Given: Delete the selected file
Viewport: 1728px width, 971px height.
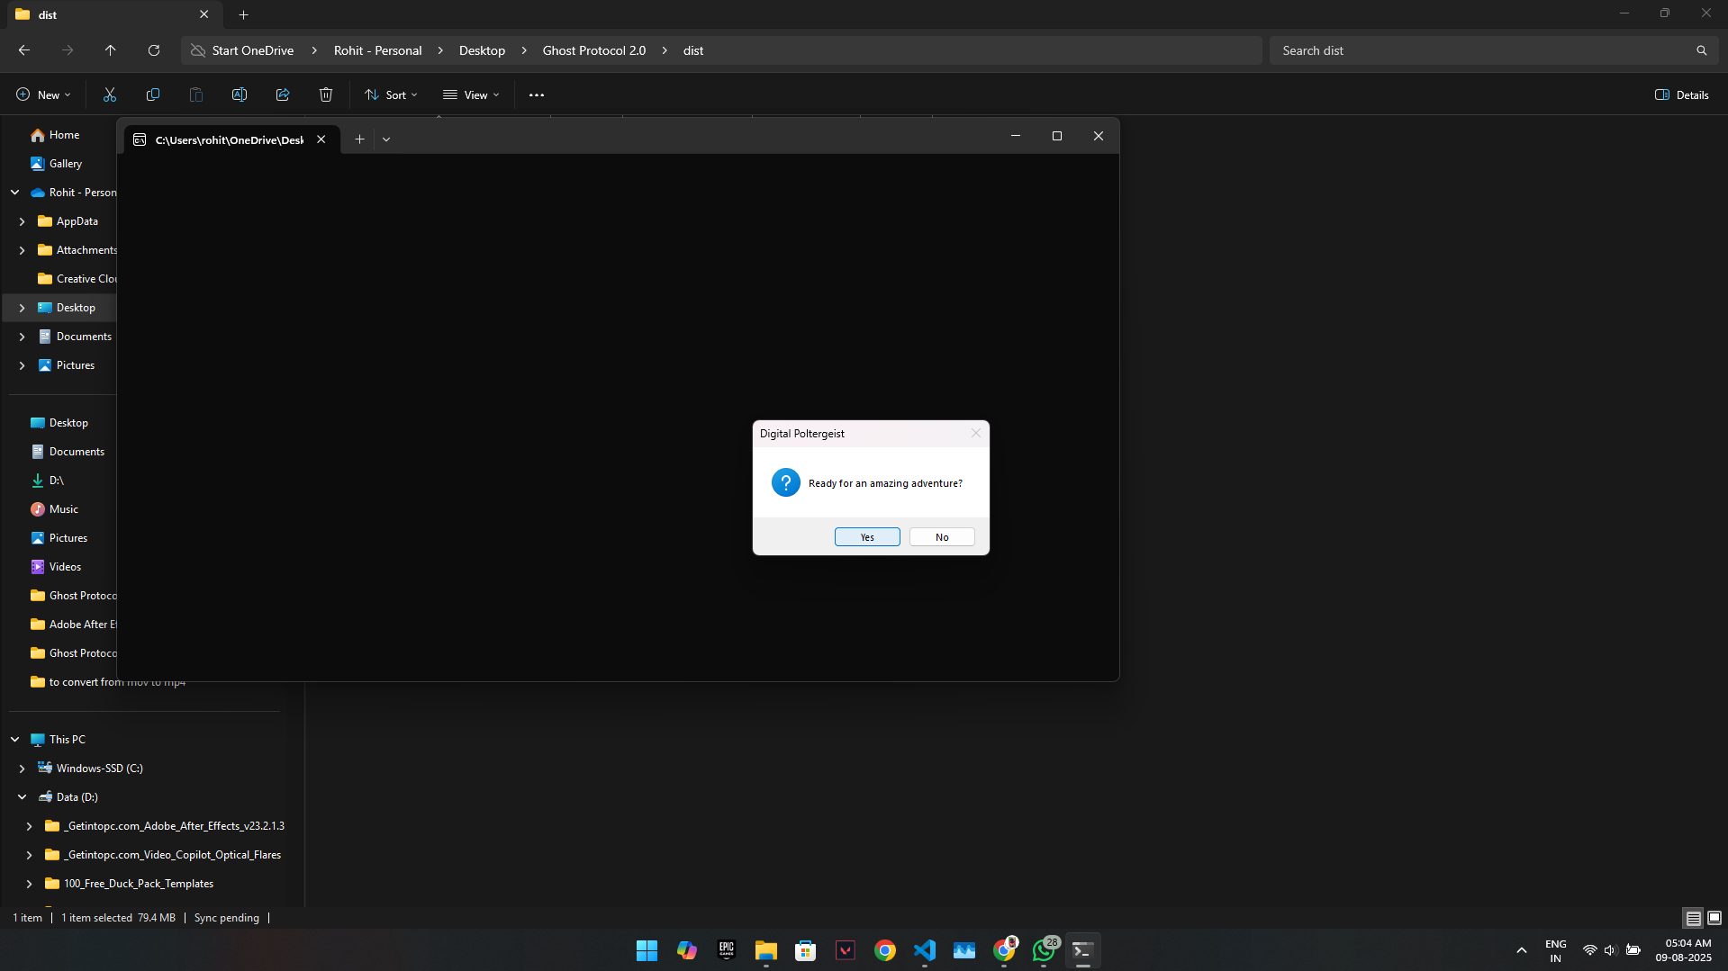Looking at the screenshot, I should click(326, 94).
